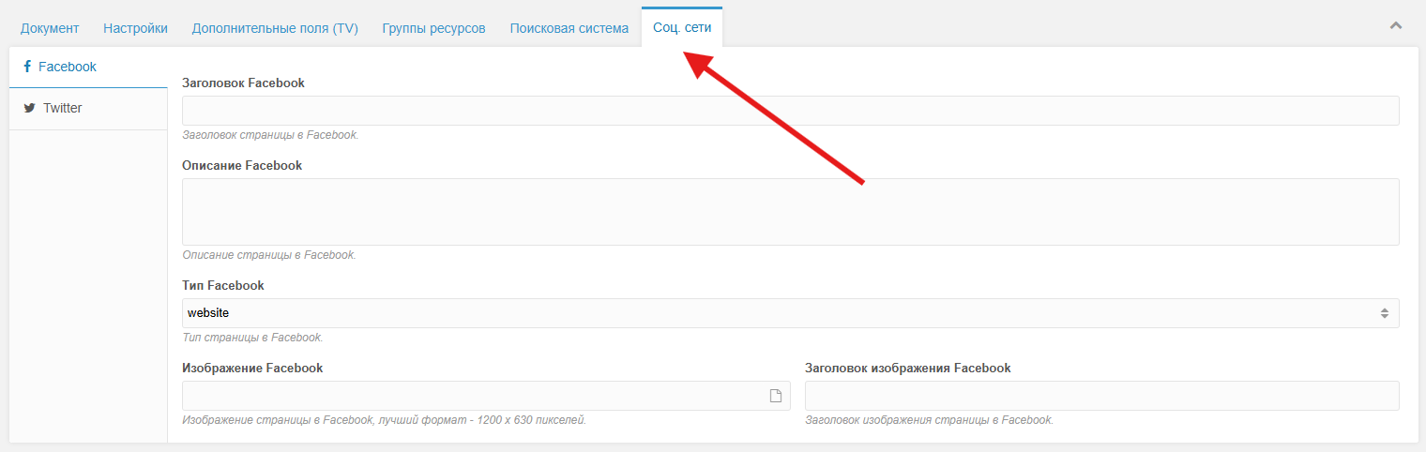Click the Facebook logo icon in sidebar
Viewport: 1426px width, 452px height.
click(x=27, y=67)
